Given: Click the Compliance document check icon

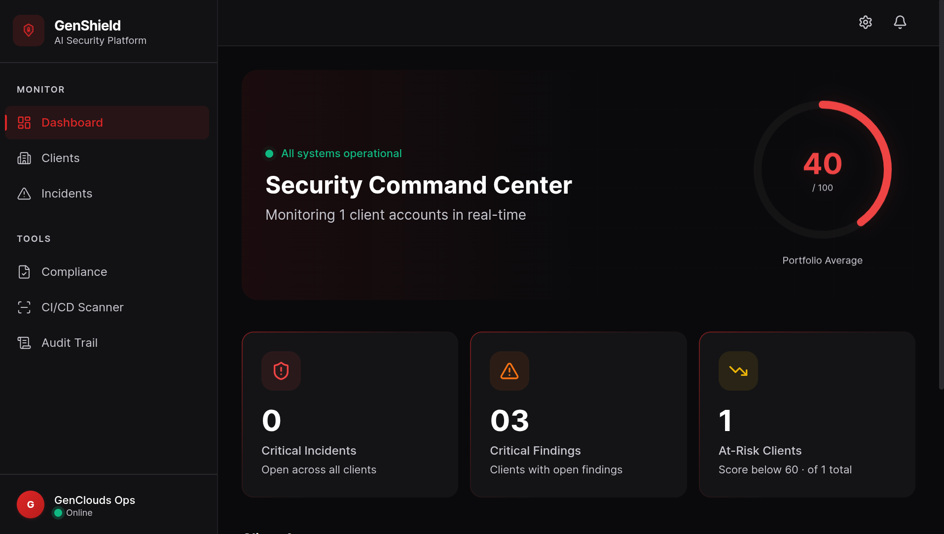Looking at the screenshot, I should pyautogui.click(x=24, y=272).
